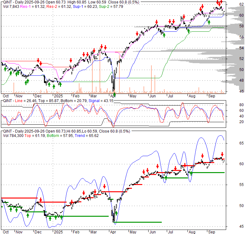Click the 80 level label on oscillator axis
Viewport: 245px width, 234px height.
[242, 105]
